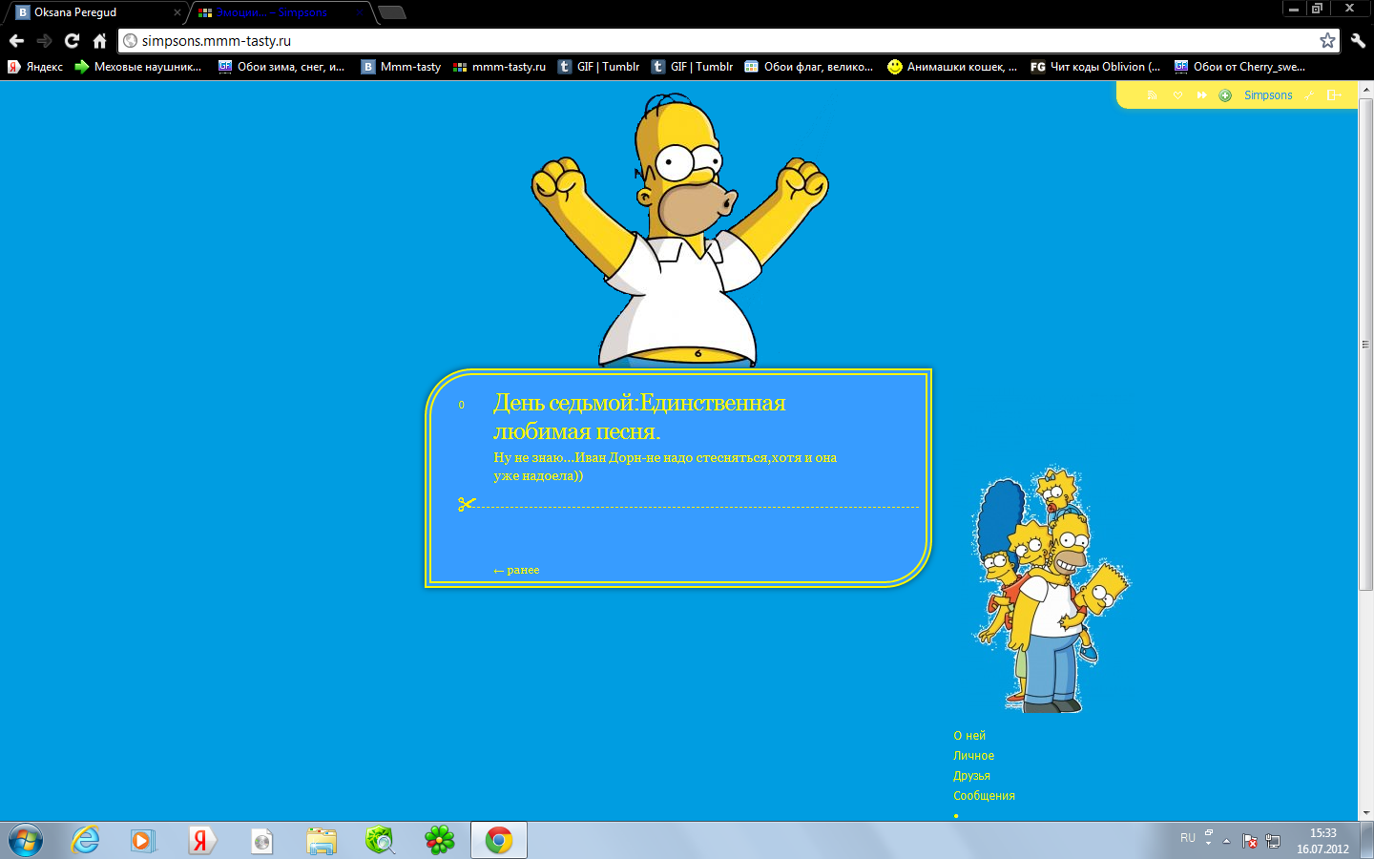Open Windows Media Player from taskbar
The height and width of the screenshot is (859, 1374).
pyautogui.click(x=143, y=841)
